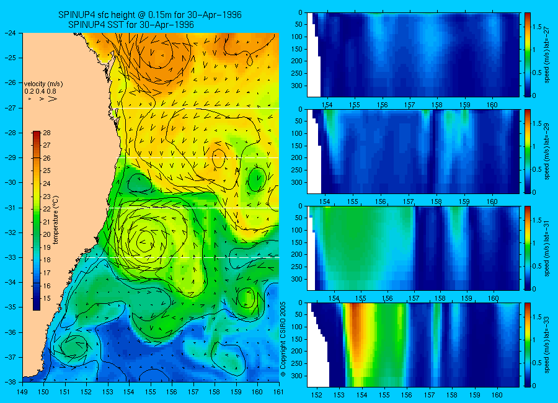
Task: Click the 1.5 tick on lat=-27 color bar
Action: [538, 27]
